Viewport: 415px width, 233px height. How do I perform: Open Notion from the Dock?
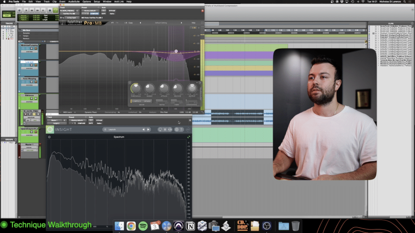click(x=190, y=226)
